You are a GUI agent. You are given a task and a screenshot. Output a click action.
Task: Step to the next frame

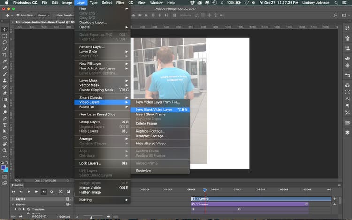click(36, 192)
